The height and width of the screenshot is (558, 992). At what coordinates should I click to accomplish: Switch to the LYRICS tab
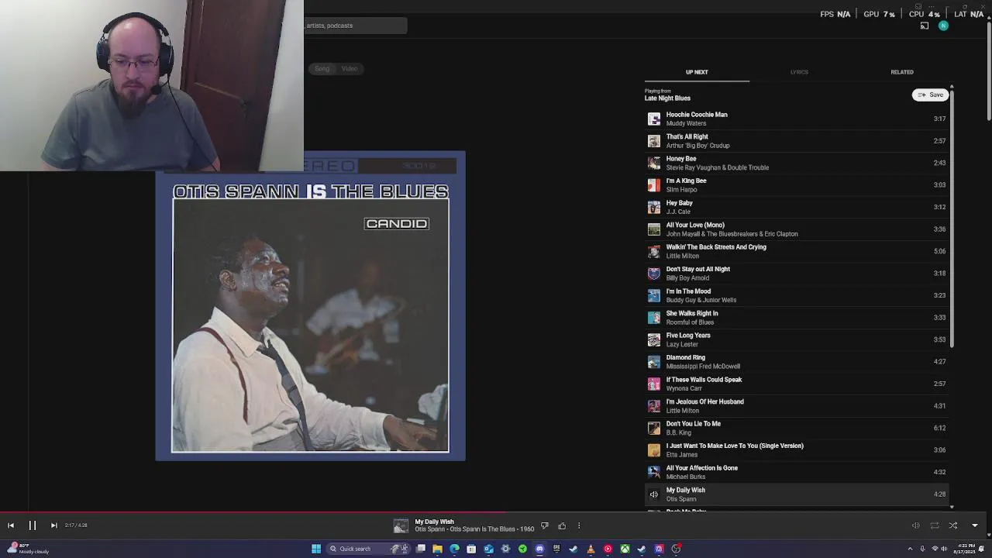click(x=799, y=72)
